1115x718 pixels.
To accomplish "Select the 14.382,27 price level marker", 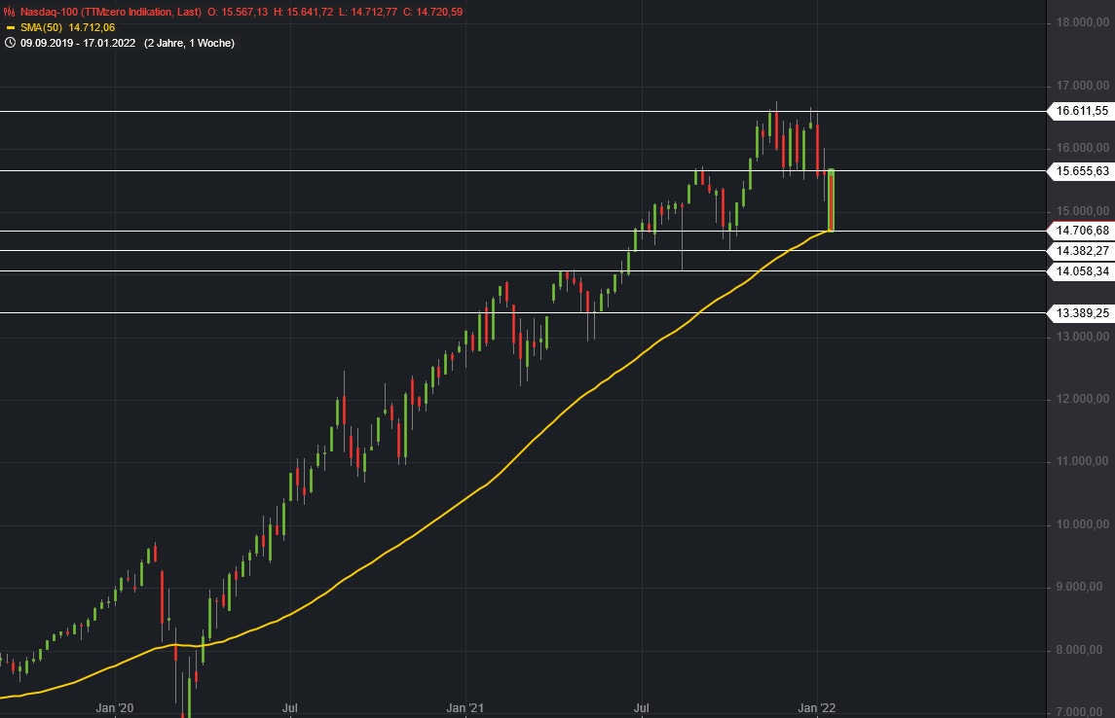I will coord(1082,250).
